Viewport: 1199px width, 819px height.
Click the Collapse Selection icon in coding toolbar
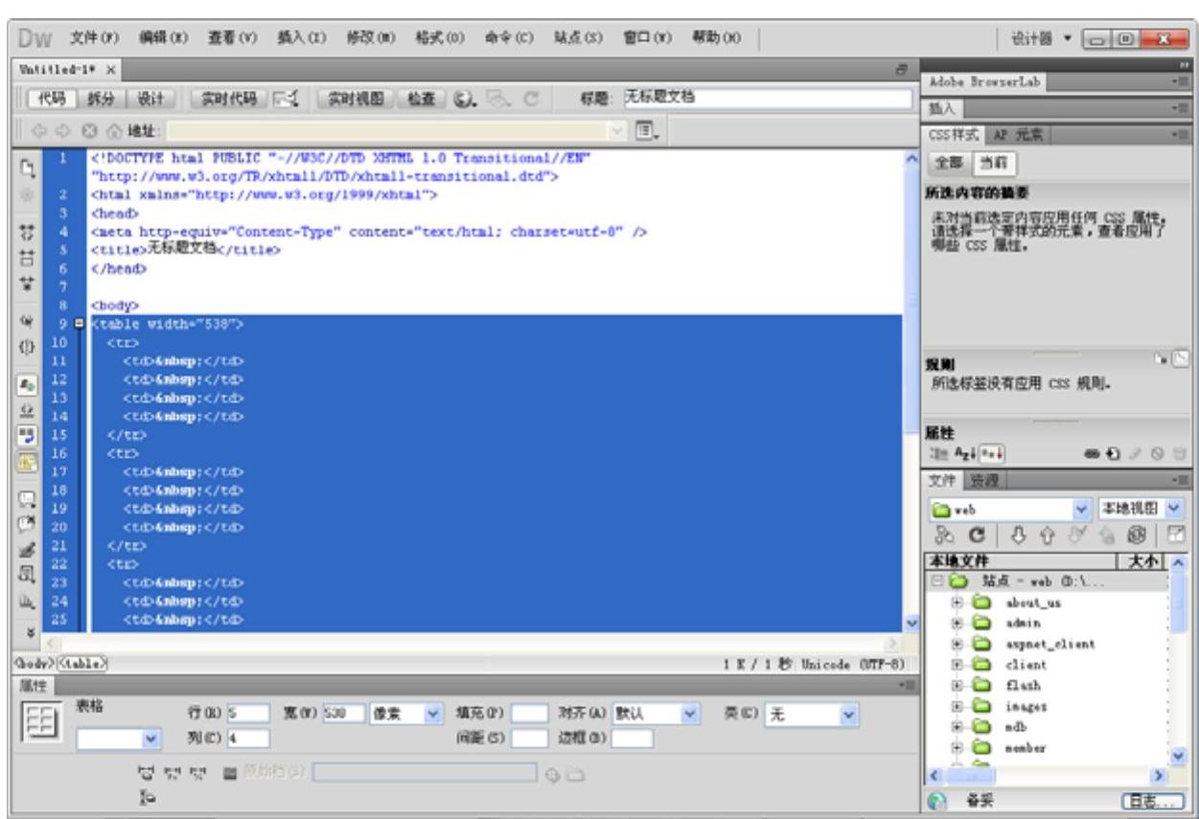point(27,258)
